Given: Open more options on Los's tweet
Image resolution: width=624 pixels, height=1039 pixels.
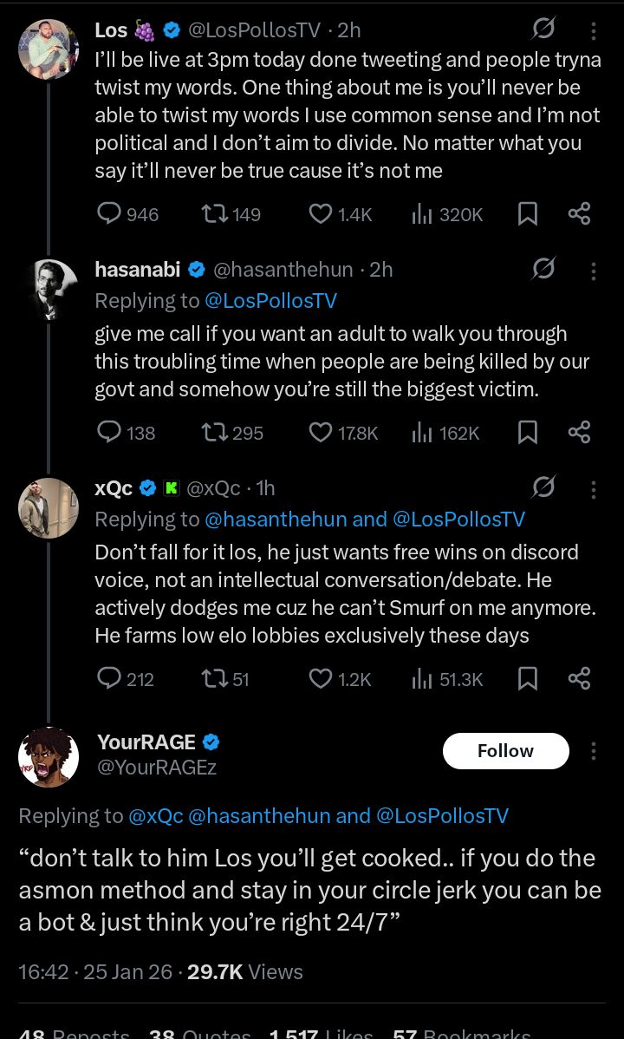Looking at the screenshot, I should [594, 31].
